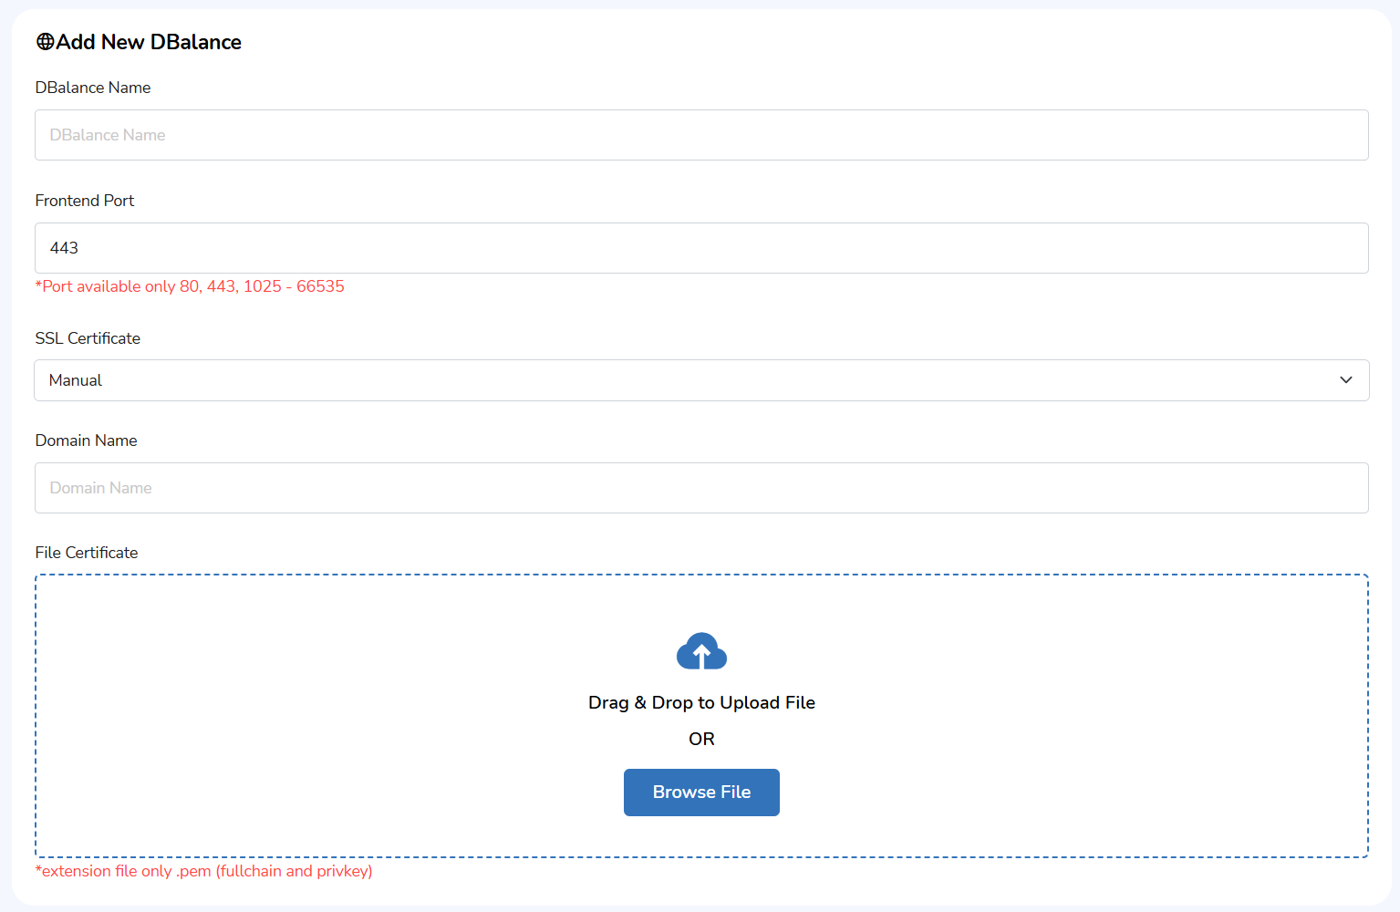Click the File Certificate label
Screen dimensions: 1400x912
click(x=87, y=553)
